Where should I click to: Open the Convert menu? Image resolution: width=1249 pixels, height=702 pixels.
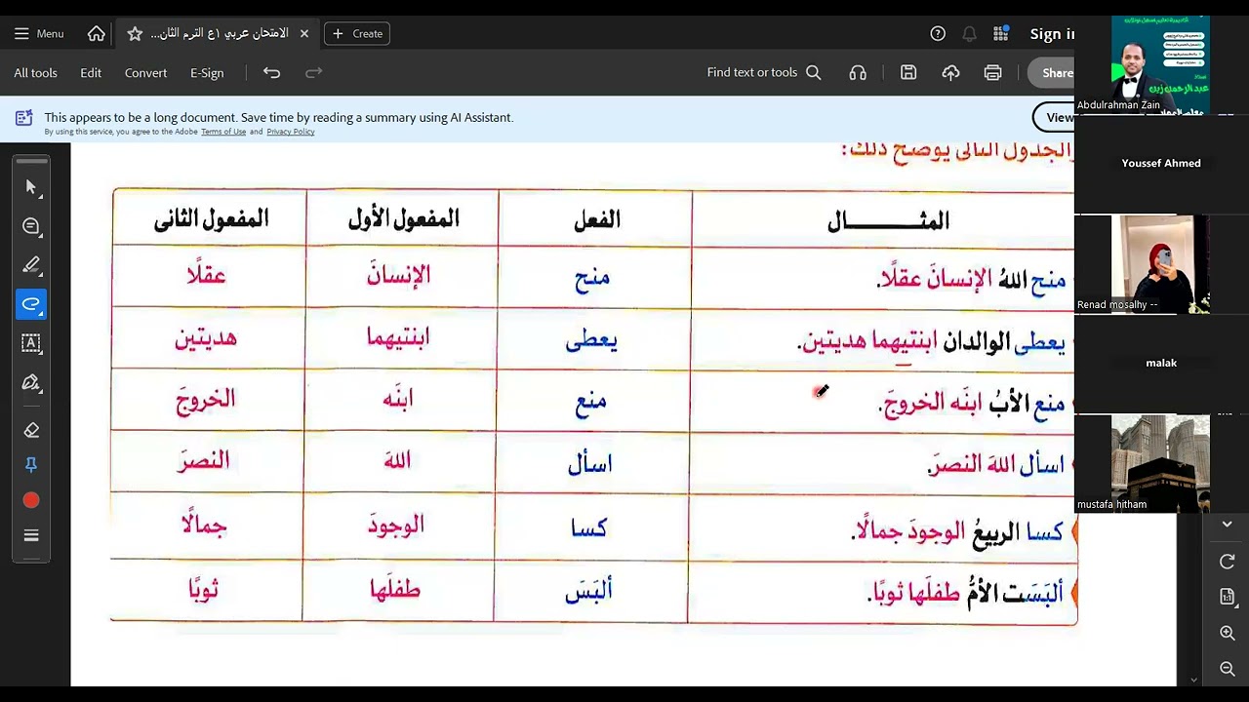[145, 72]
